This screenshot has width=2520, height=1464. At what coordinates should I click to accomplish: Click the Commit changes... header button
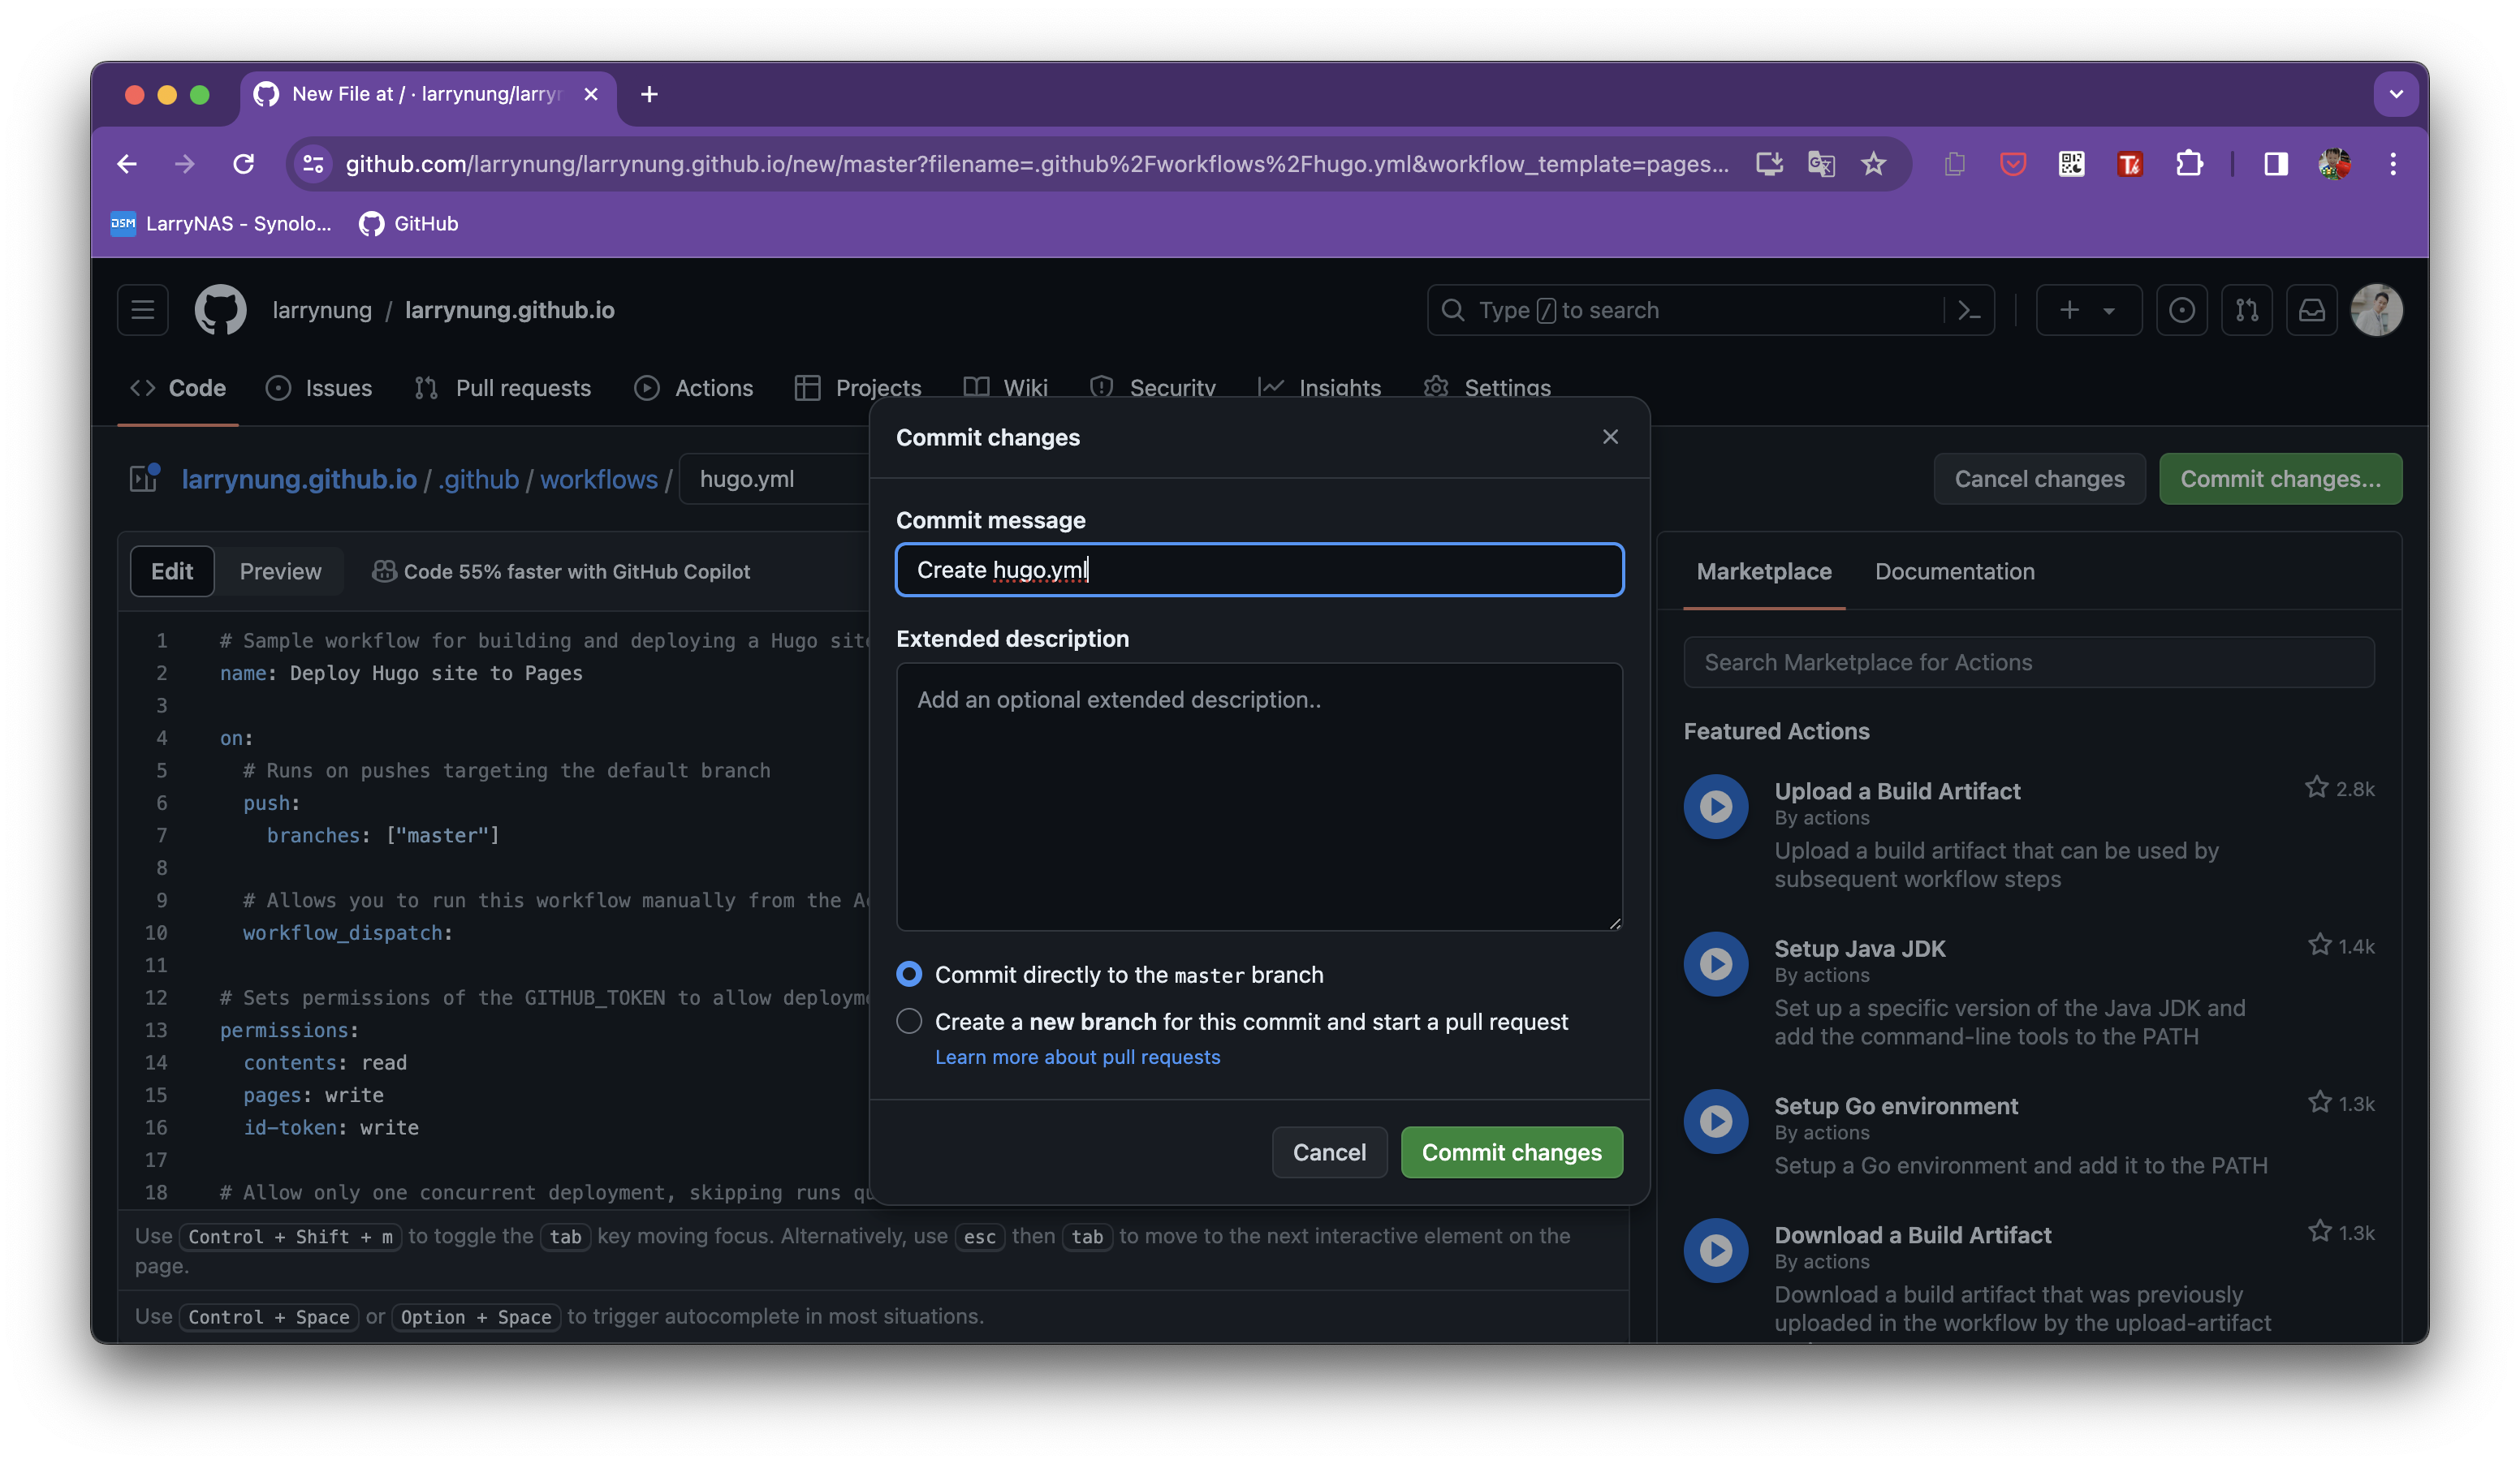pos(2280,479)
